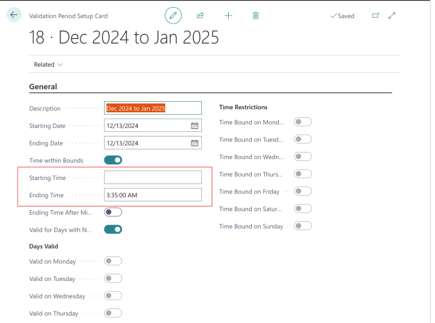
Task: Toggle Time Bound on Friday switch
Action: 303,191
